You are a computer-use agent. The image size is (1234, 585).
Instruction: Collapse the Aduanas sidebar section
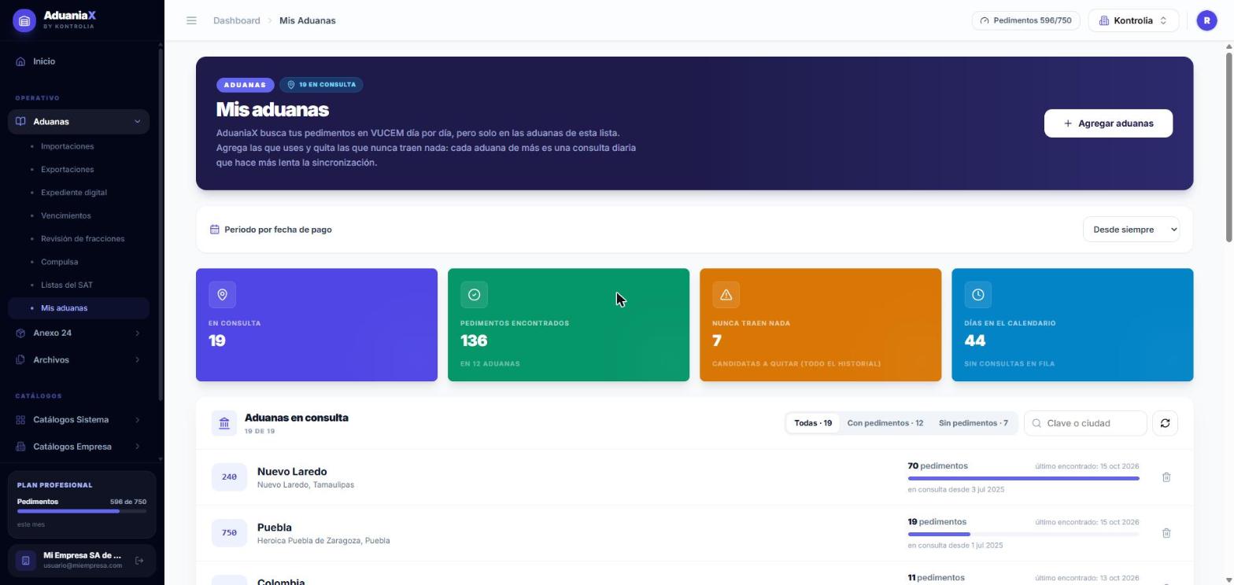pyautogui.click(x=79, y=122)
